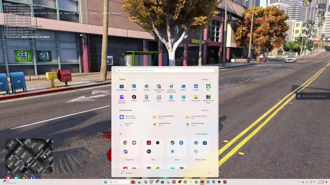Open the Utilities & Tools category label

tap(200, 160)
